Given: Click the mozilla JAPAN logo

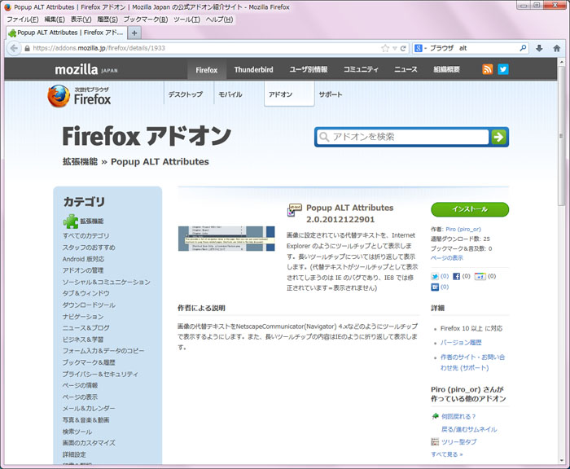Looking at the screenshot, I should (x=86, y=69).
